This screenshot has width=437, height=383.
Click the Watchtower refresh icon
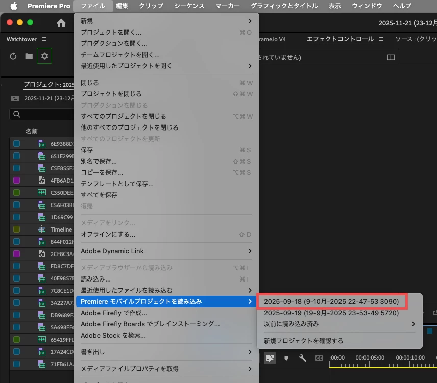[x=13, y=56]
